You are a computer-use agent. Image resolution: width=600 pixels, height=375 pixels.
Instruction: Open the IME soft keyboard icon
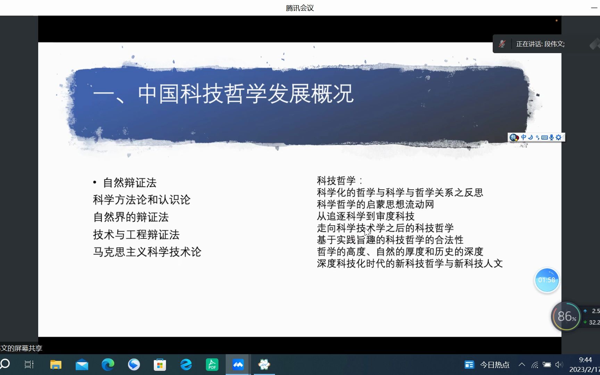pyautogui.click(x=544, y=137)
